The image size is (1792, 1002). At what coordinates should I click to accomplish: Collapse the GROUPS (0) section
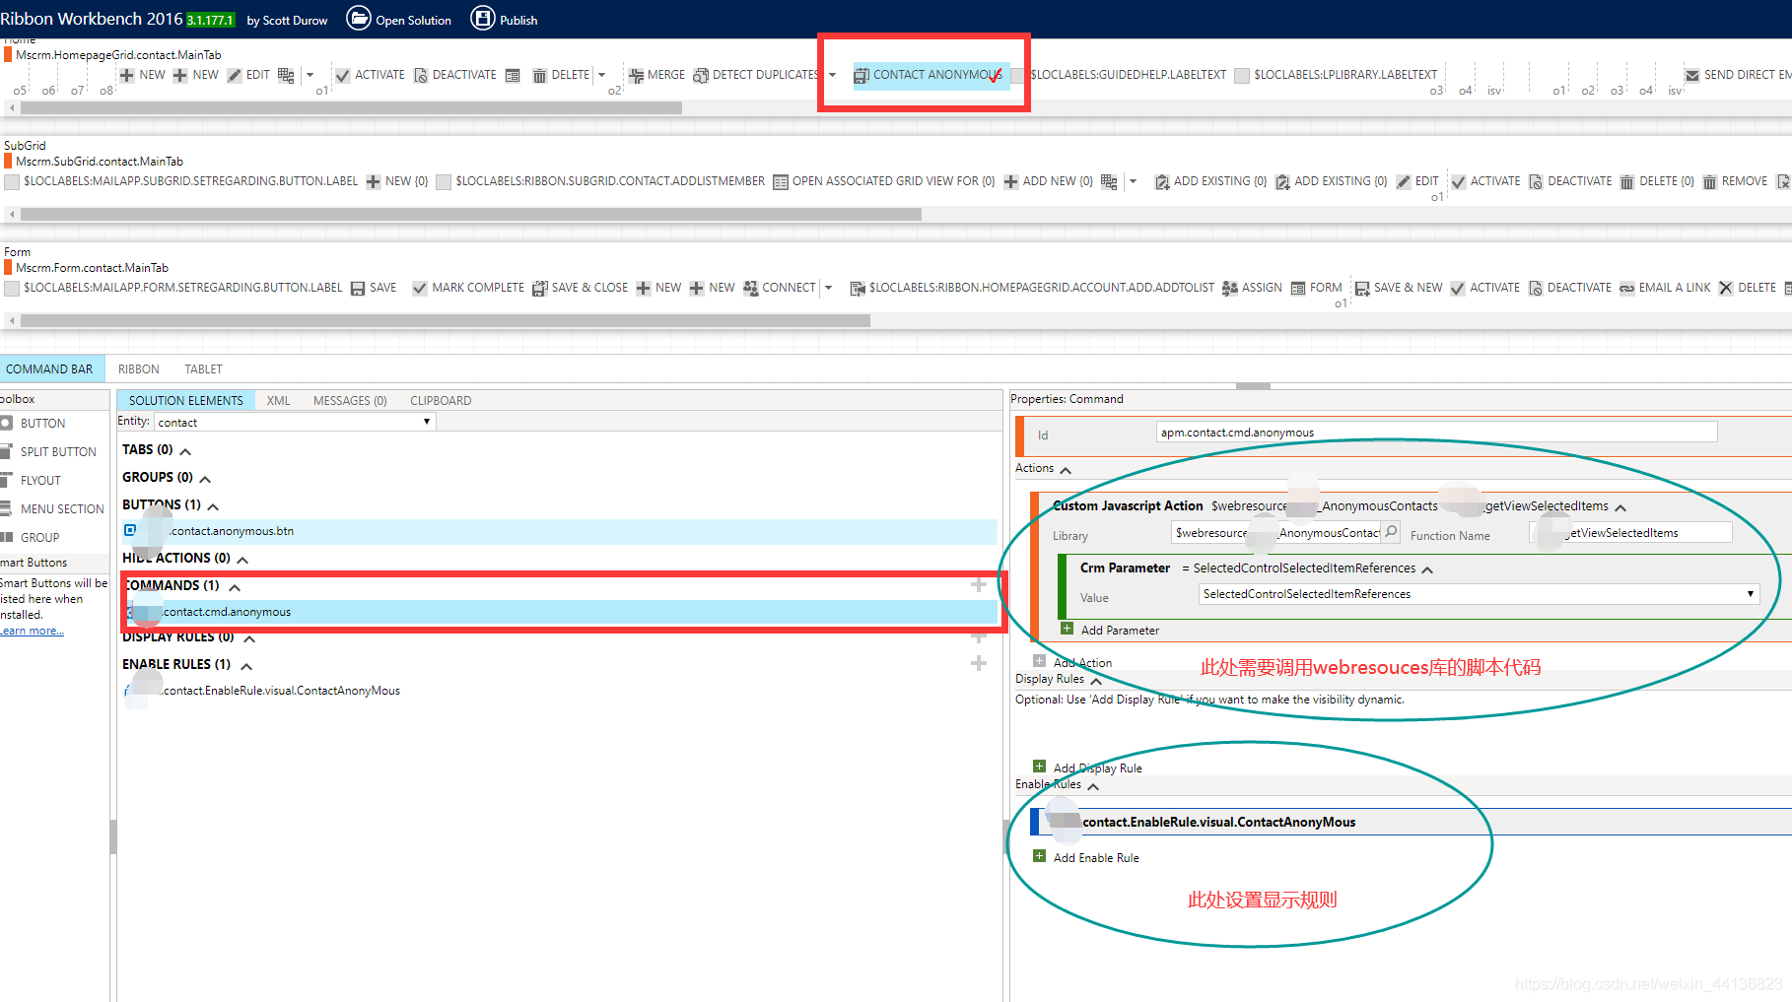205,479
